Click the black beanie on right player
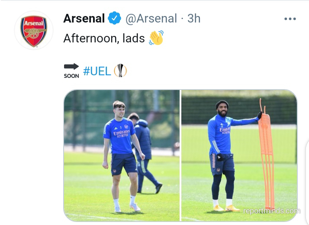 pos(222,105)
